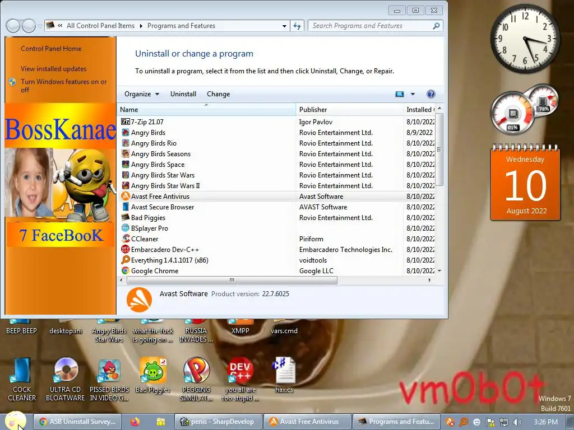This screenshot has height=430, width=574.
Task: Click the Start orb button
Action: click(x=15, y=421)
